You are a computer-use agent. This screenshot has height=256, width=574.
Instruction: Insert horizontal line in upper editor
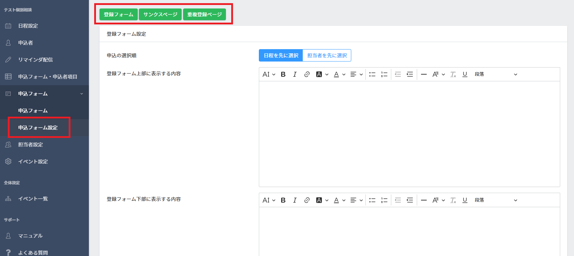pyautogui.click(x=424, y=74)
